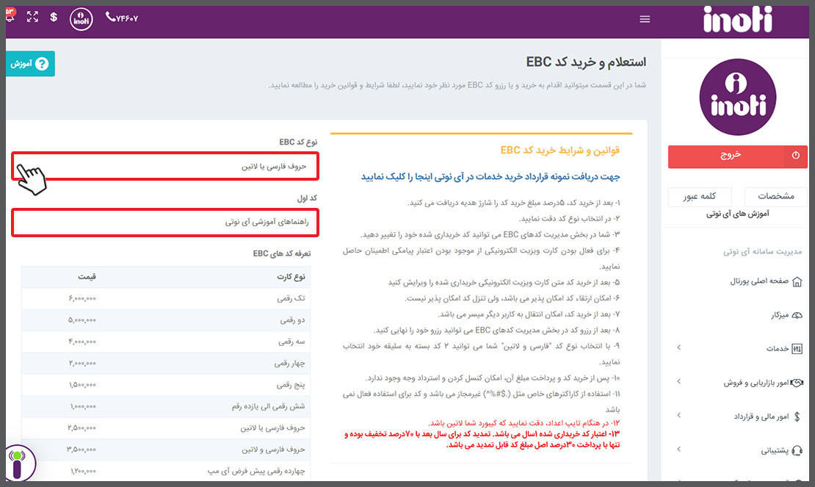Click the power icon on logout button

(x=795, y=156)
